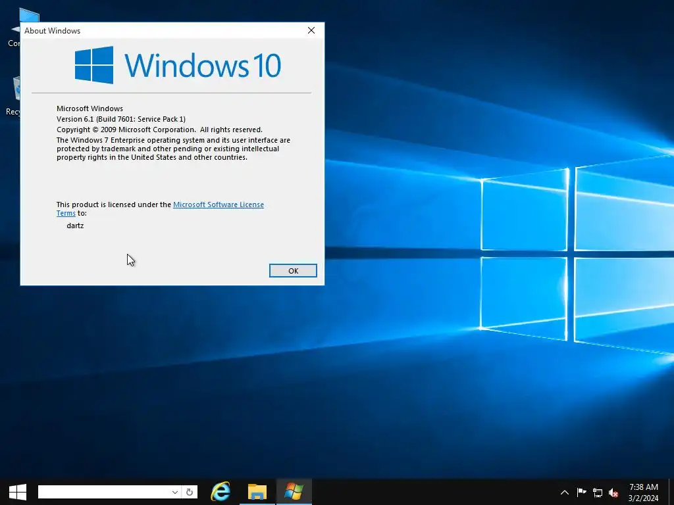Open the Start menu Windows logo

pos(18,492)
